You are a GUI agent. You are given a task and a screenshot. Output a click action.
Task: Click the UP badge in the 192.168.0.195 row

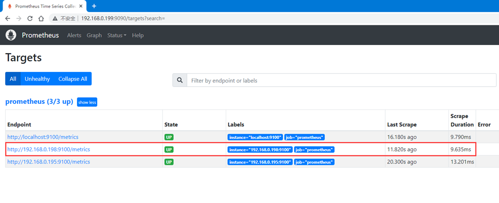coord(169,162)
